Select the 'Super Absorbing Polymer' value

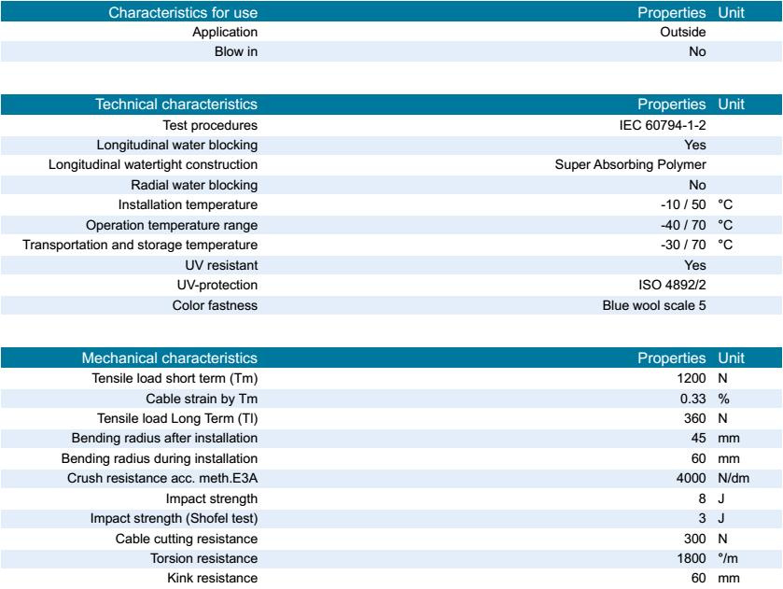630,165
